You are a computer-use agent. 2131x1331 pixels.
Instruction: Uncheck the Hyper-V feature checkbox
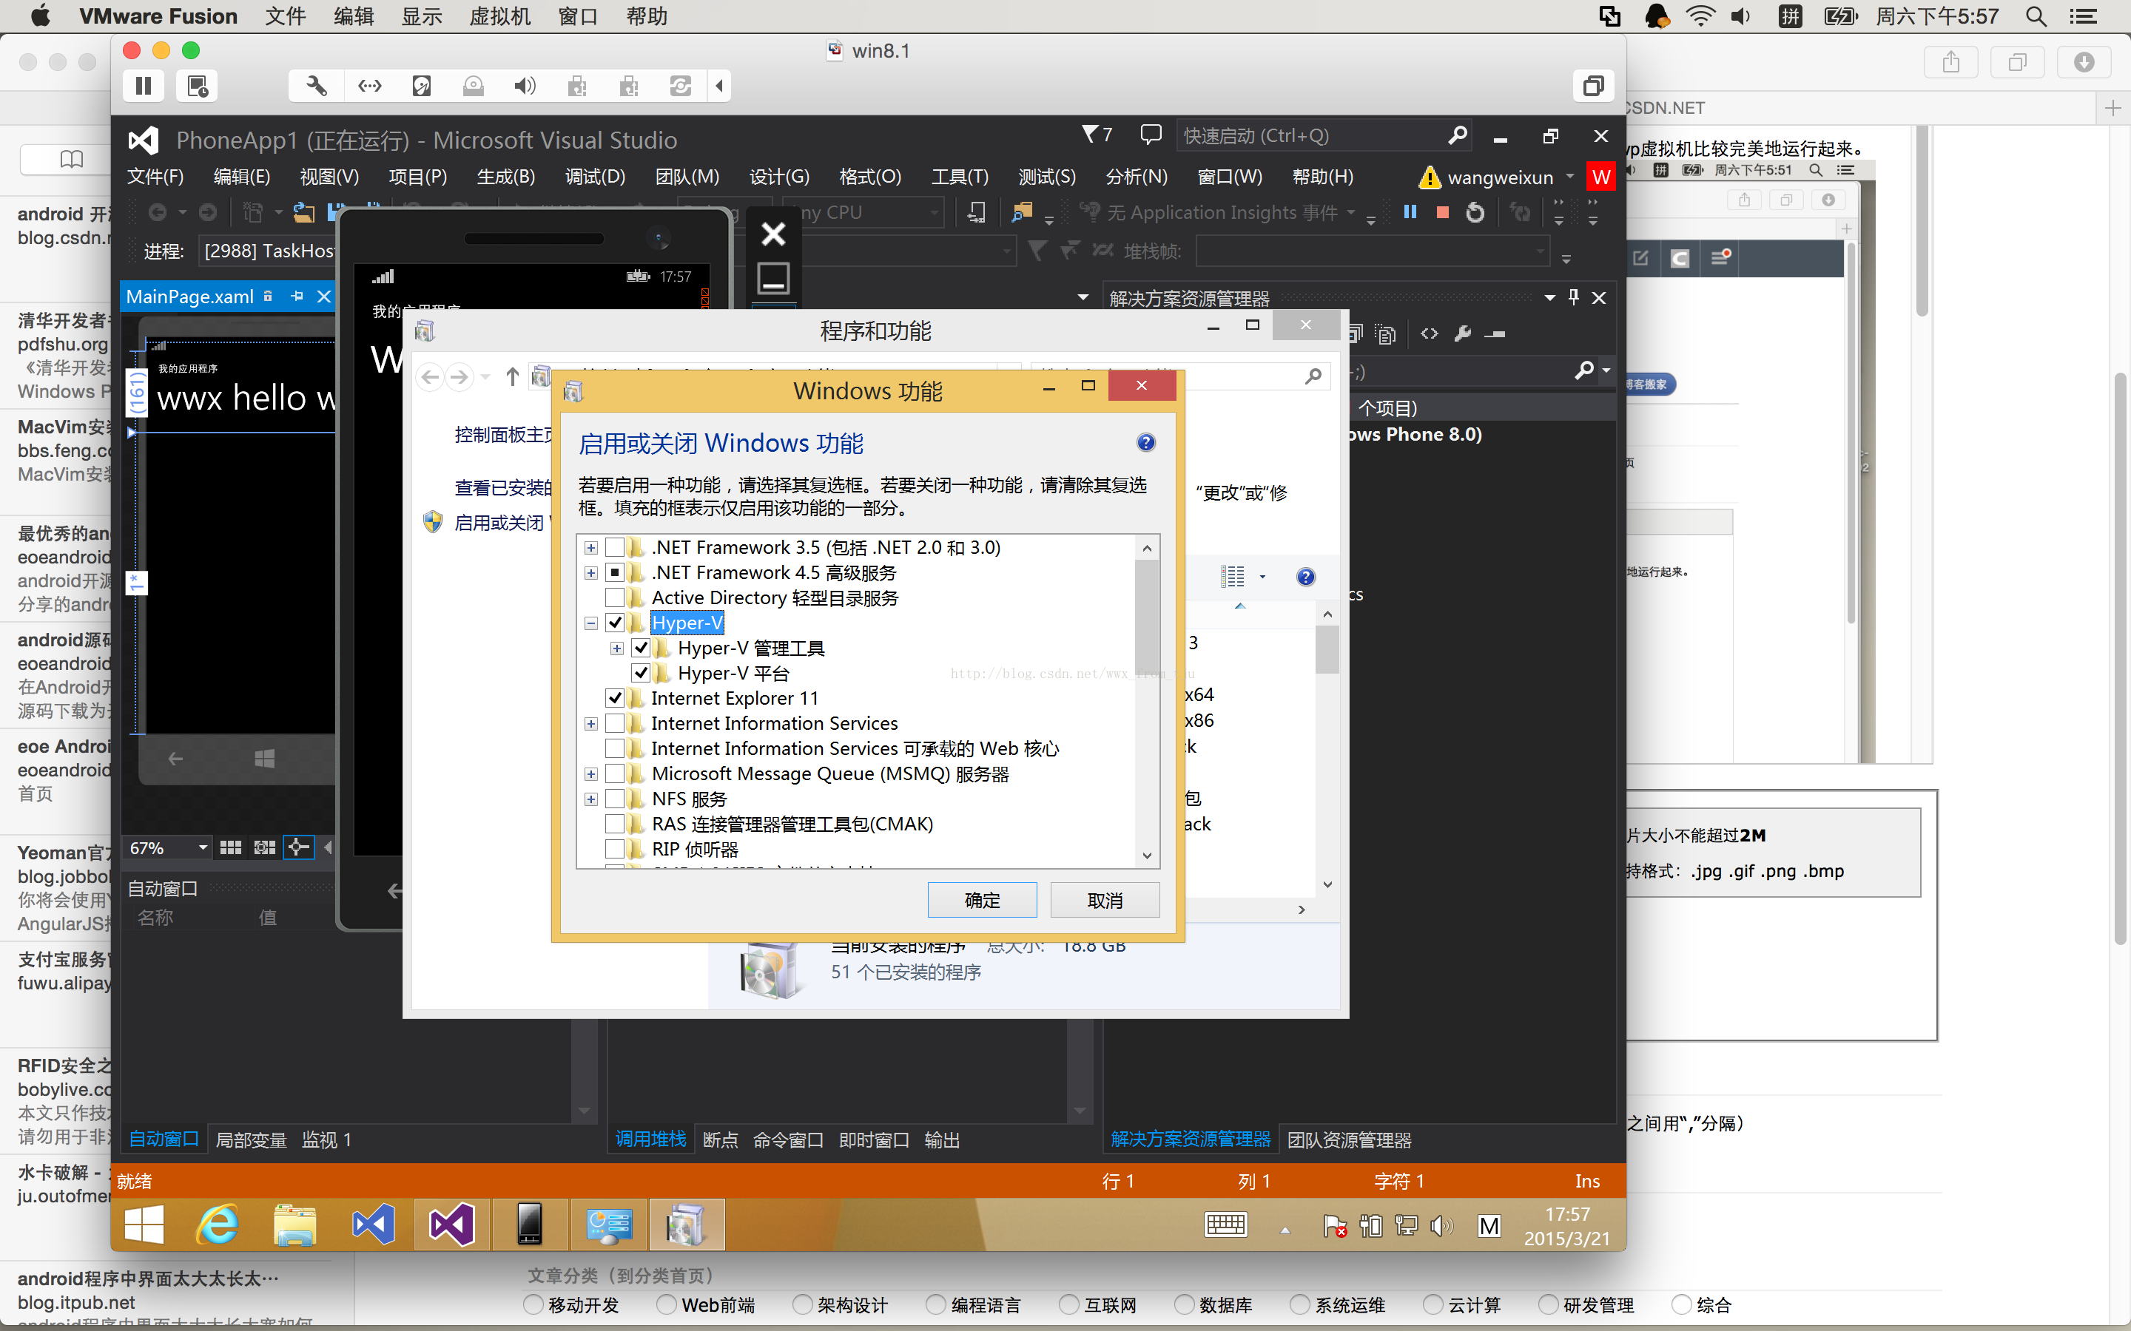pyautogui.click(x=615, y=623)
